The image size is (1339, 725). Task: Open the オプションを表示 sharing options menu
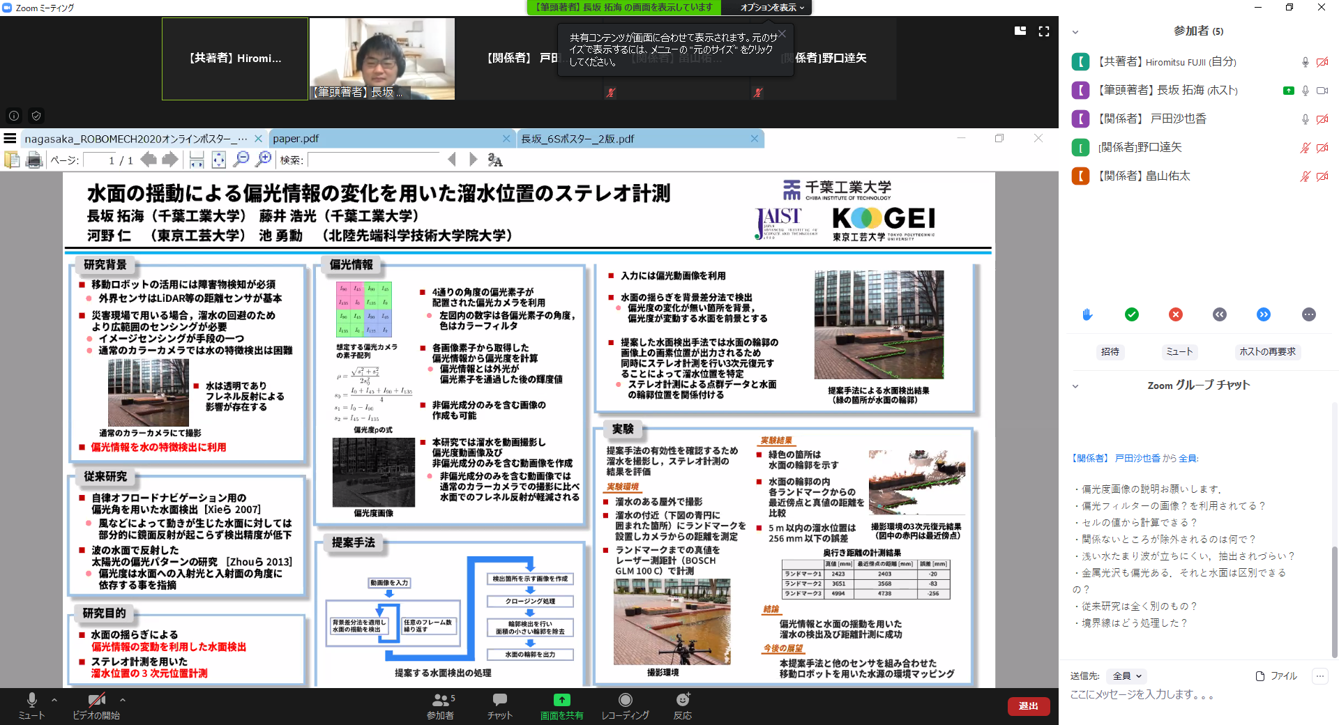coord(772,8)
